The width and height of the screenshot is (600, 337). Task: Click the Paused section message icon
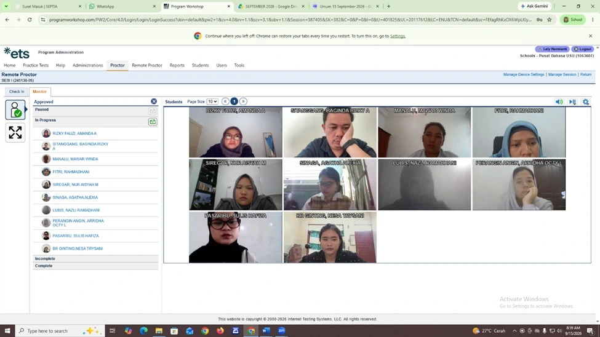click(x=153, y=111)
